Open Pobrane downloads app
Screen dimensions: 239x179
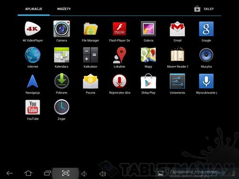[62, 84]
